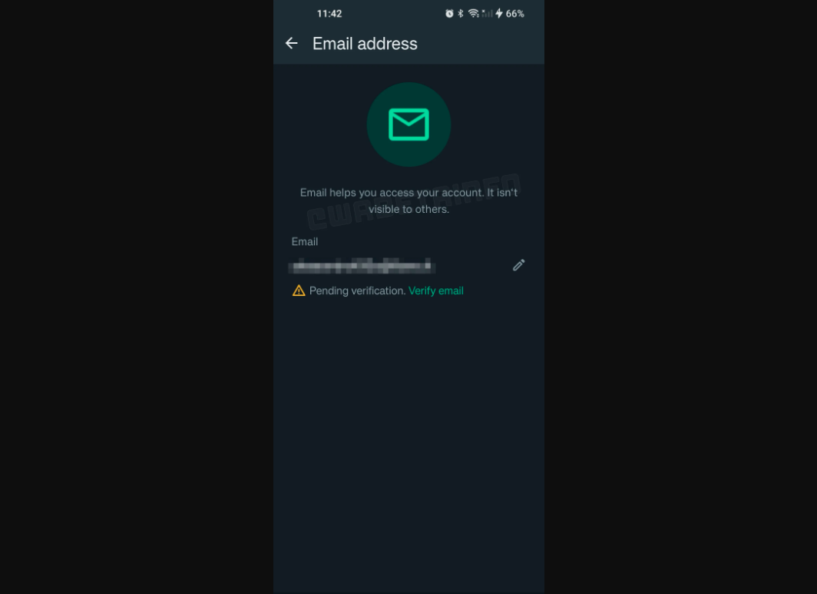Click the WABetaInfo watermark
This screenshot has width=817, height=594.
click(414, 202)
